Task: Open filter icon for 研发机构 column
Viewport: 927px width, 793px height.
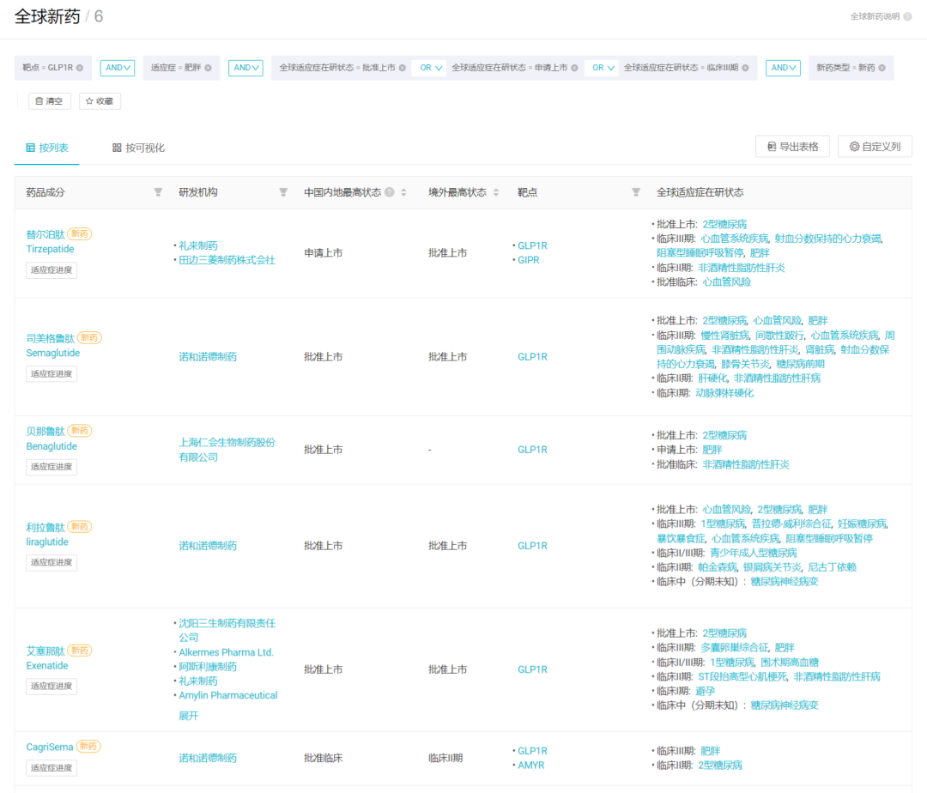Action: (x=283, y=192)
